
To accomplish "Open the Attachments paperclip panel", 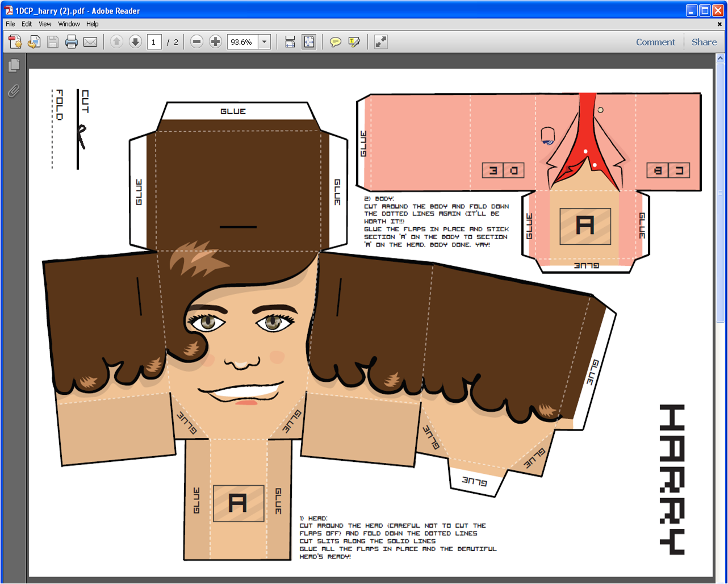I will pyautogui.click(x=12, y=91).
